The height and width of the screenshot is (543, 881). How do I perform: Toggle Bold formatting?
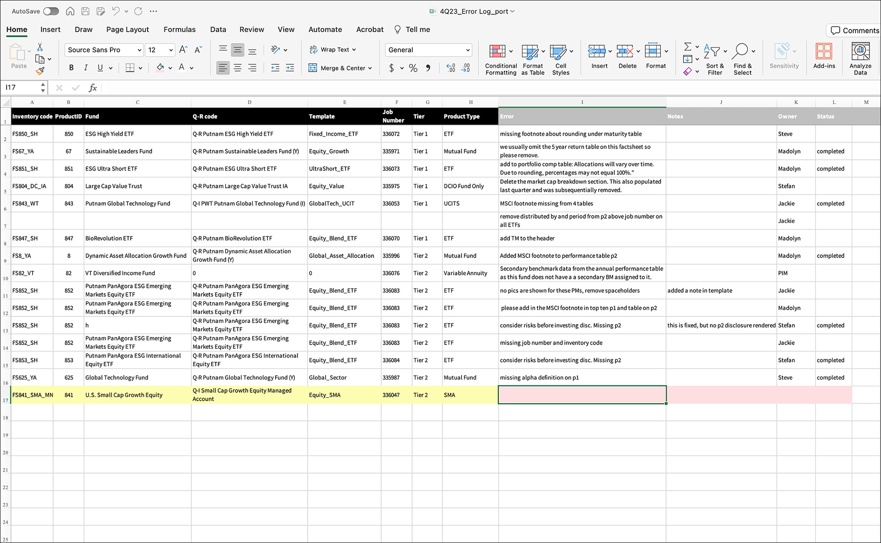point(71,68)
